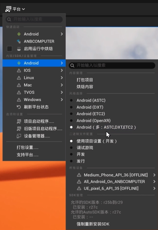Expand the highlighted Android SDK submenu arrow

click(62, 63)
